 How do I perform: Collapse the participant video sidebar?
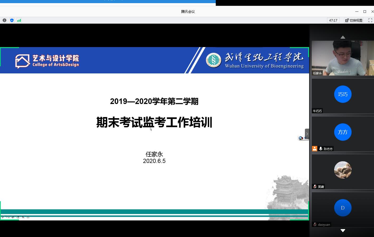[307, 134]
